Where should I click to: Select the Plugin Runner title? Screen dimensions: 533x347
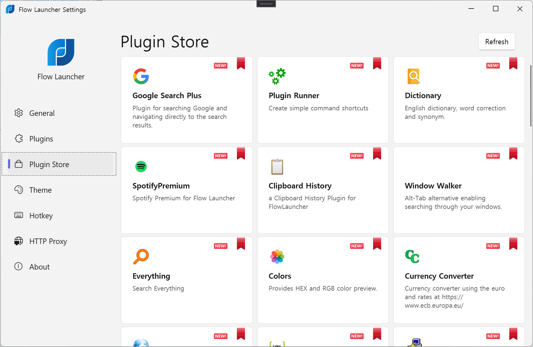294,95
